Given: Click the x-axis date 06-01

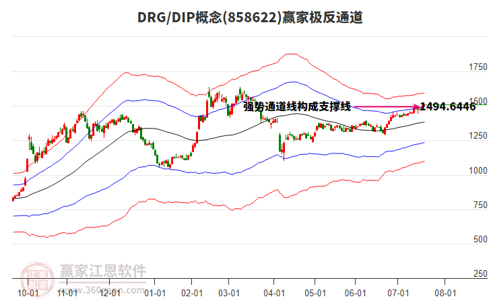Looking at the screenshot, I should (355, 294).
